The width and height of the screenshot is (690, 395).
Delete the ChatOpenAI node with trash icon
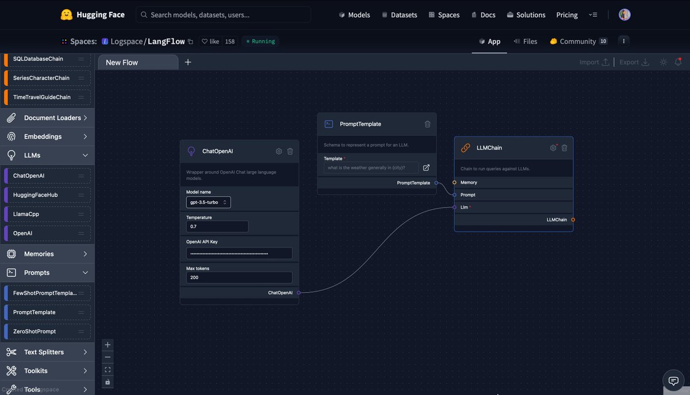tap(290, 151)
